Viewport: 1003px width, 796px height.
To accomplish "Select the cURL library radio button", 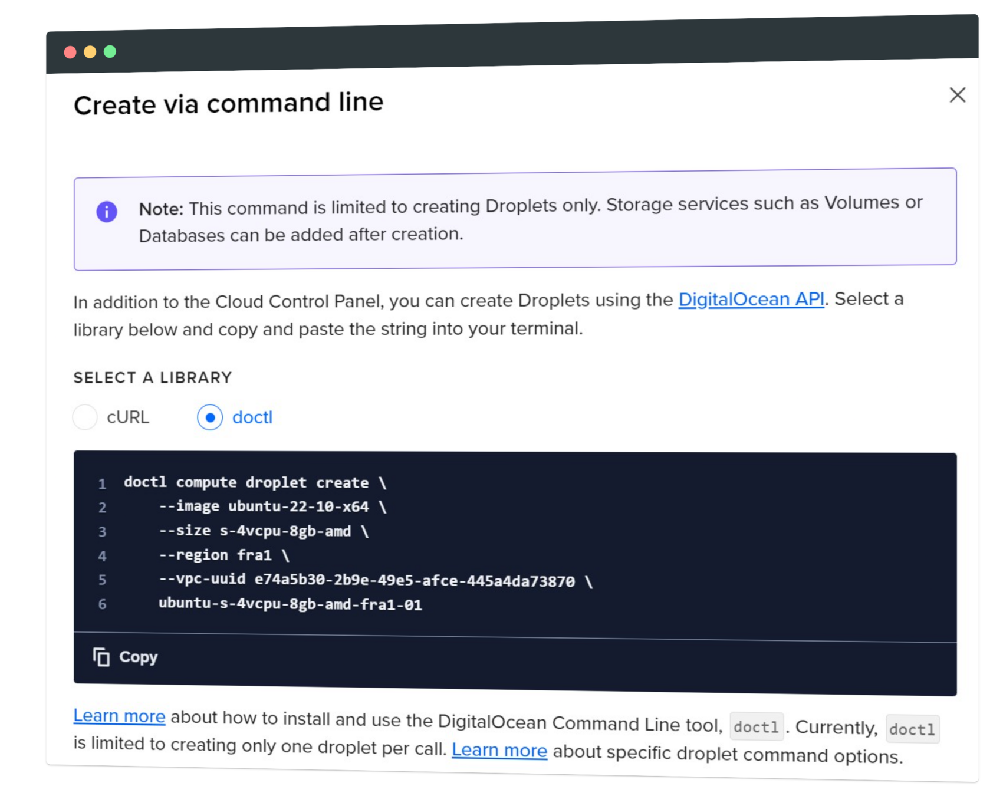I will coord(85,417).
